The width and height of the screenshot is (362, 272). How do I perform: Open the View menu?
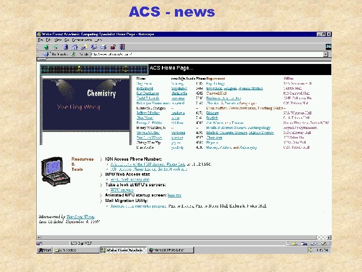(58, 40)
